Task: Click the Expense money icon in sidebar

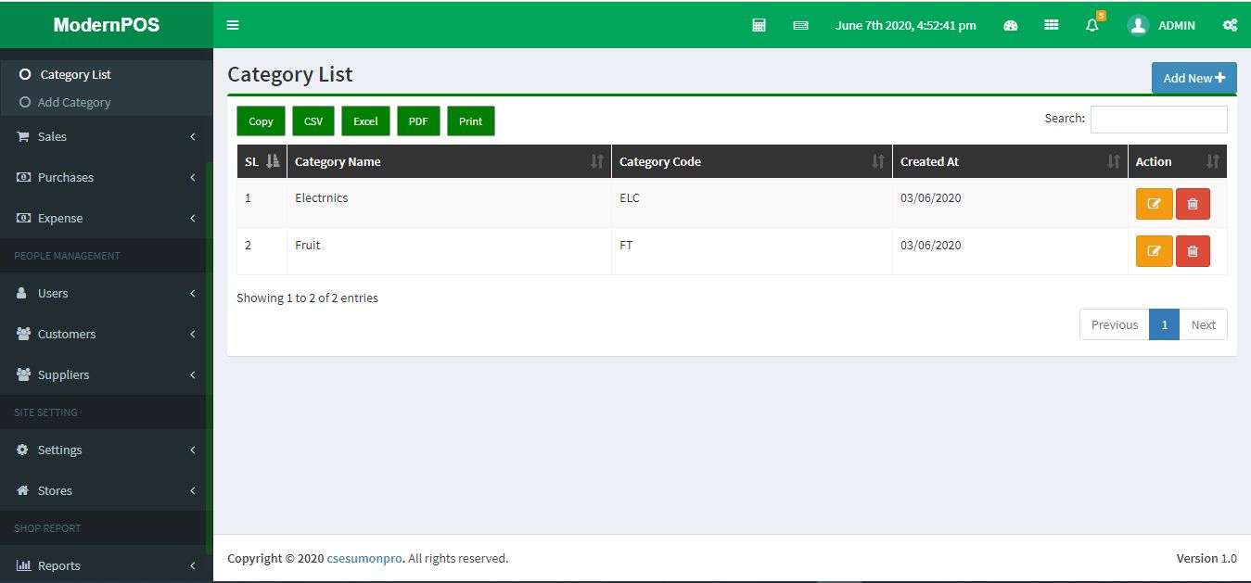Action: click(23, 218)
